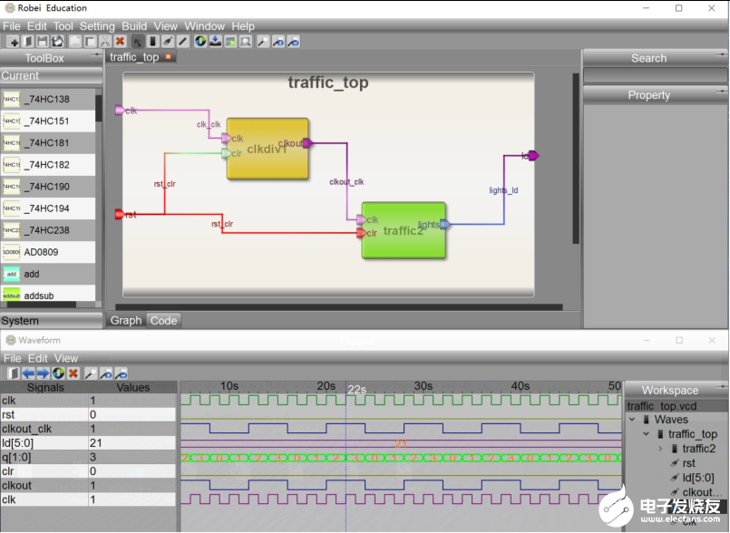Click the zoom fit magnifier in Waveform toolbar
The height and width of the screenshot is (533, 730).
pyautogui.click(x=92, y=373)
